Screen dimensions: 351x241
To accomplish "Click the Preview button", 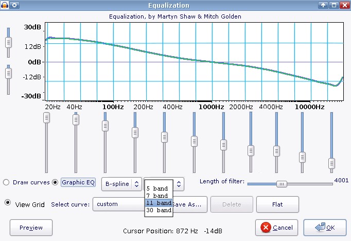I will (31, 227).
